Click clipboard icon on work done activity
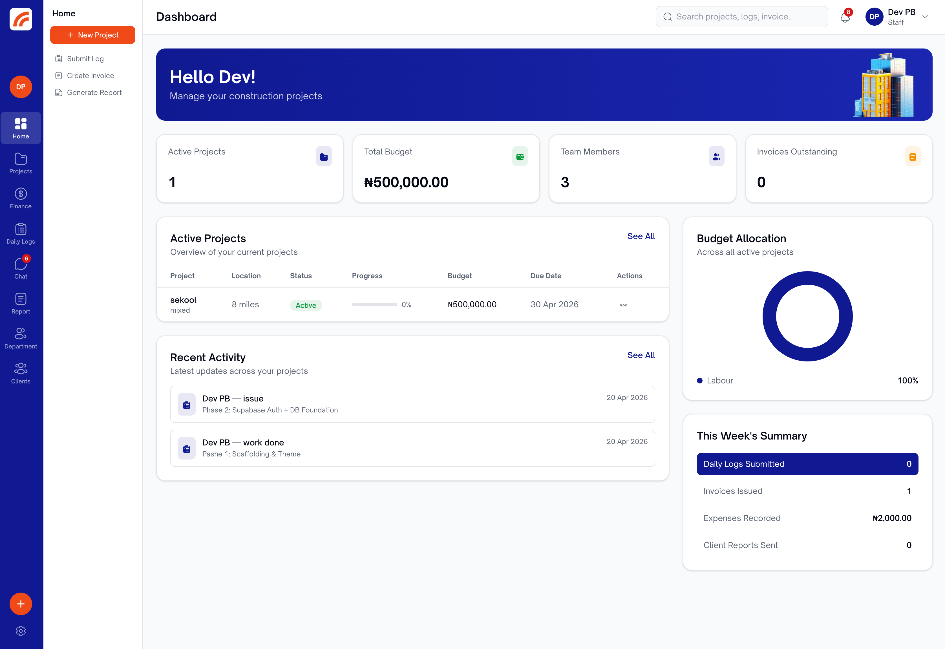This screenshot has width=945, height=649. pyautogui.click(x=187, y=449)
